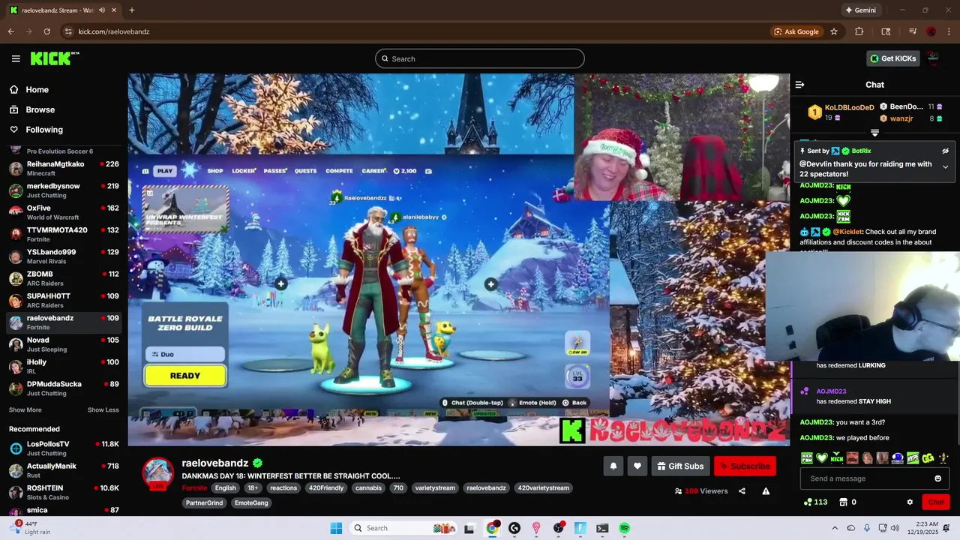Open a new browser tab
The width and height of the screenshot is (960, 540).
point(132,10)
